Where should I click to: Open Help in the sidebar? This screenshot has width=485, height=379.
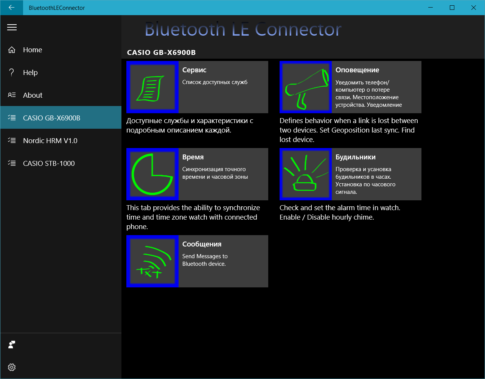coord(61,72)
